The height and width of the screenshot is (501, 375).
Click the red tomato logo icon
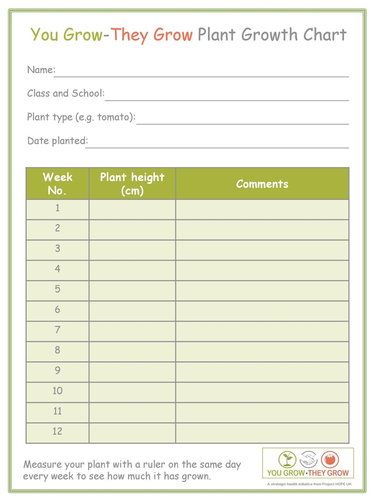[x=330, y=459]
